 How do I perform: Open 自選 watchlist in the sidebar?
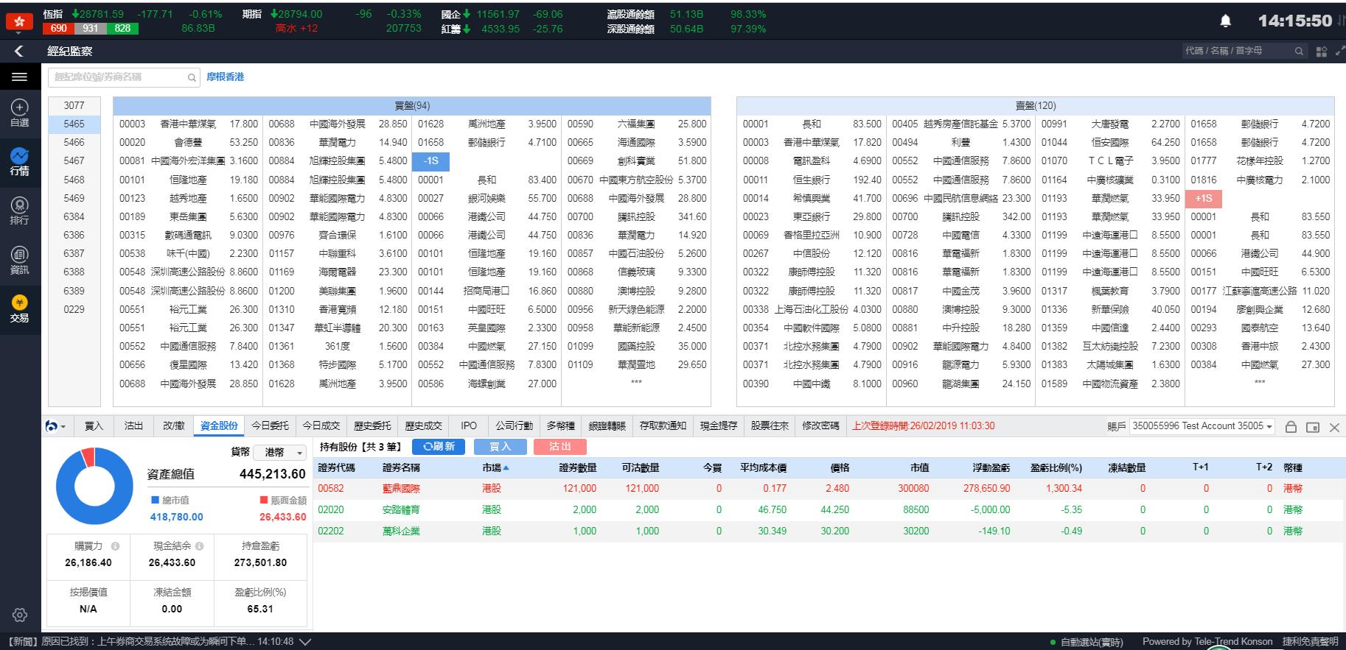[x=19, y=113]
